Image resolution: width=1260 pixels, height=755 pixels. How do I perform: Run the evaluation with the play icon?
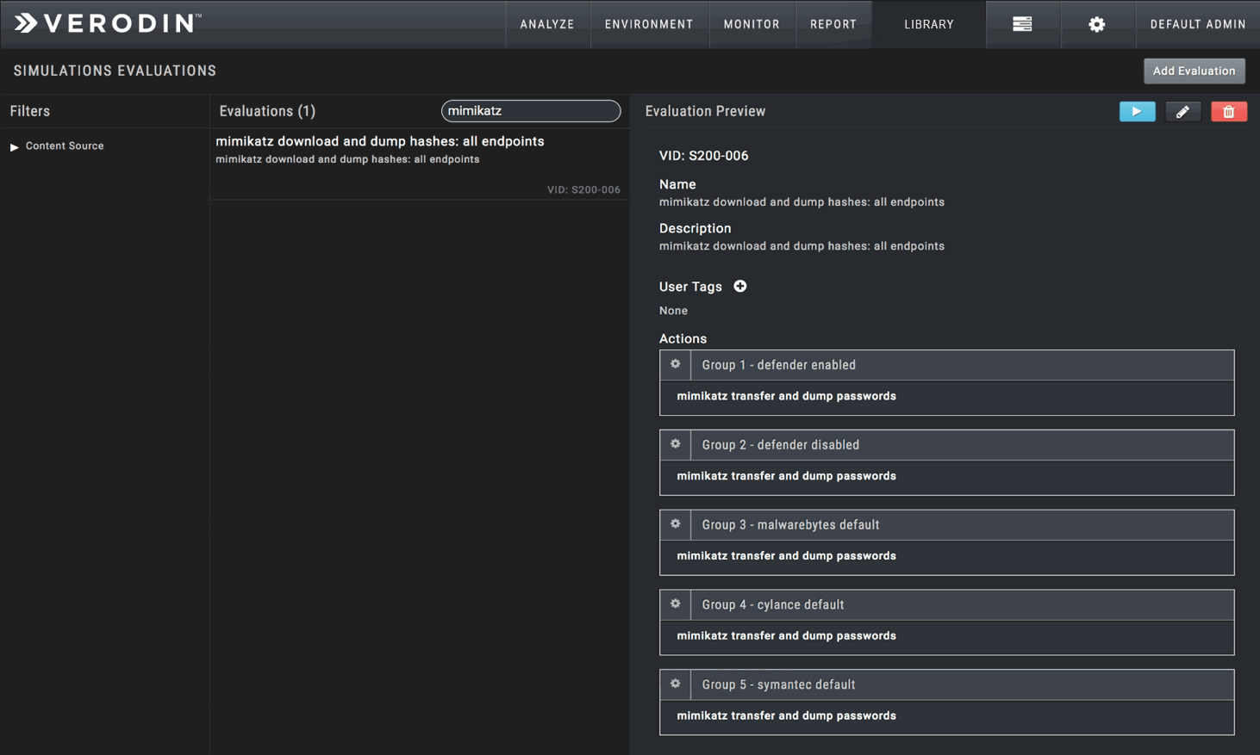[x=1137, y=111]
